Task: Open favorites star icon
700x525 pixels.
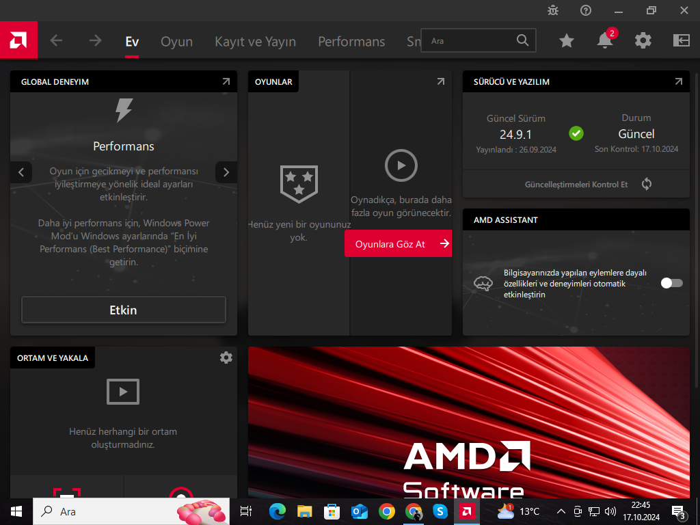Action: coord(567,40)
